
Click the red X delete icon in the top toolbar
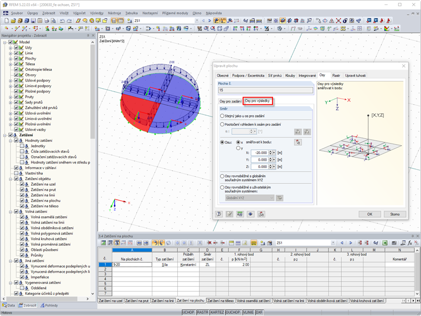point(338,21)
